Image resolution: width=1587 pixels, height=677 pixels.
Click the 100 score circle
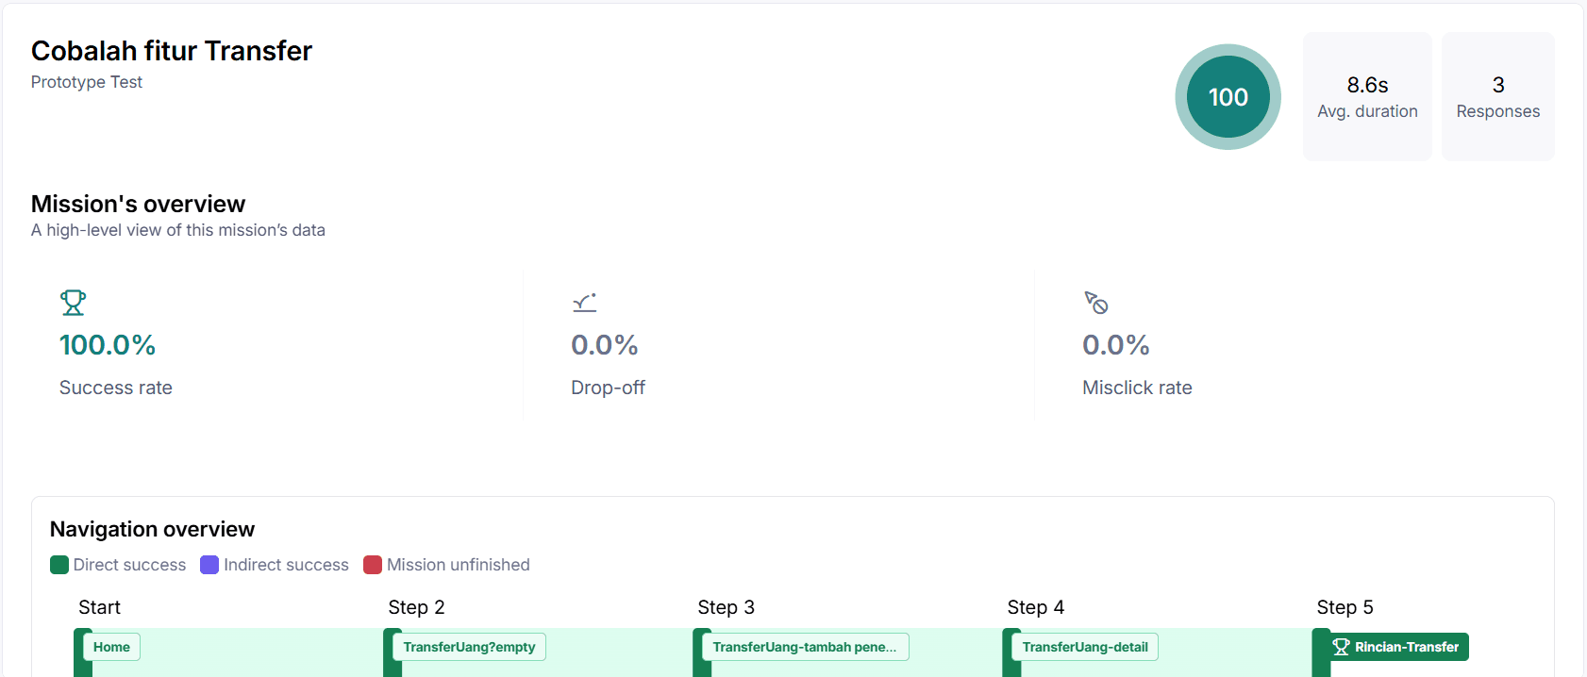click(x=1228, y=97)
